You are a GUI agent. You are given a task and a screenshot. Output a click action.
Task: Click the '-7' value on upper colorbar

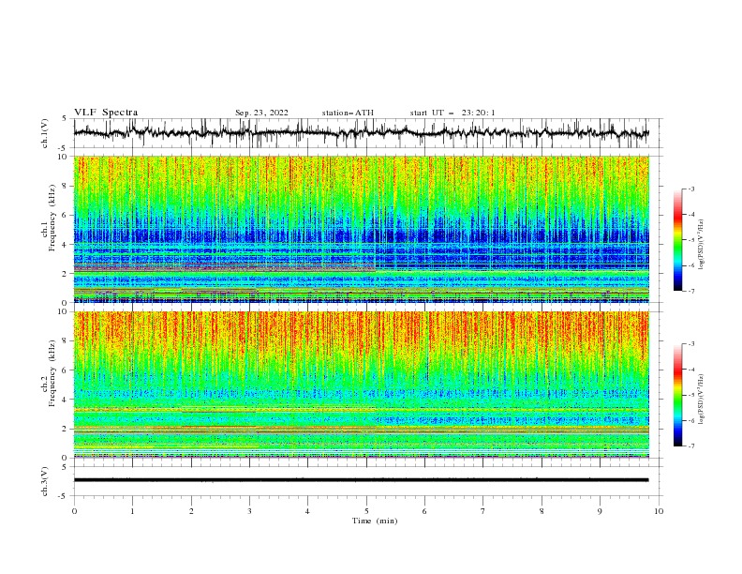pos(691,291)
